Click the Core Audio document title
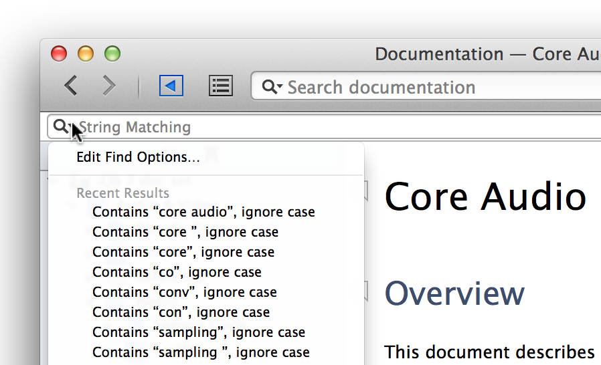 [486, 197]
